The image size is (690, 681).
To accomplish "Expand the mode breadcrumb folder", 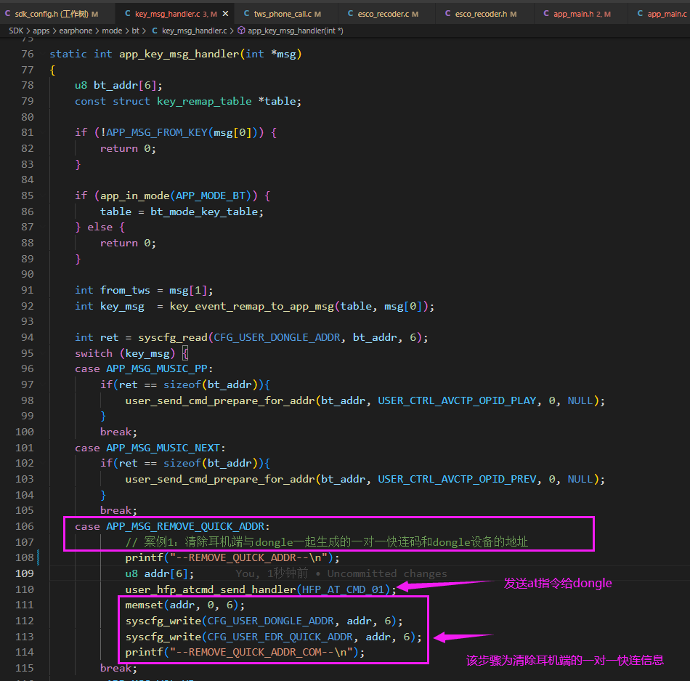I will [x=112, y=31].
